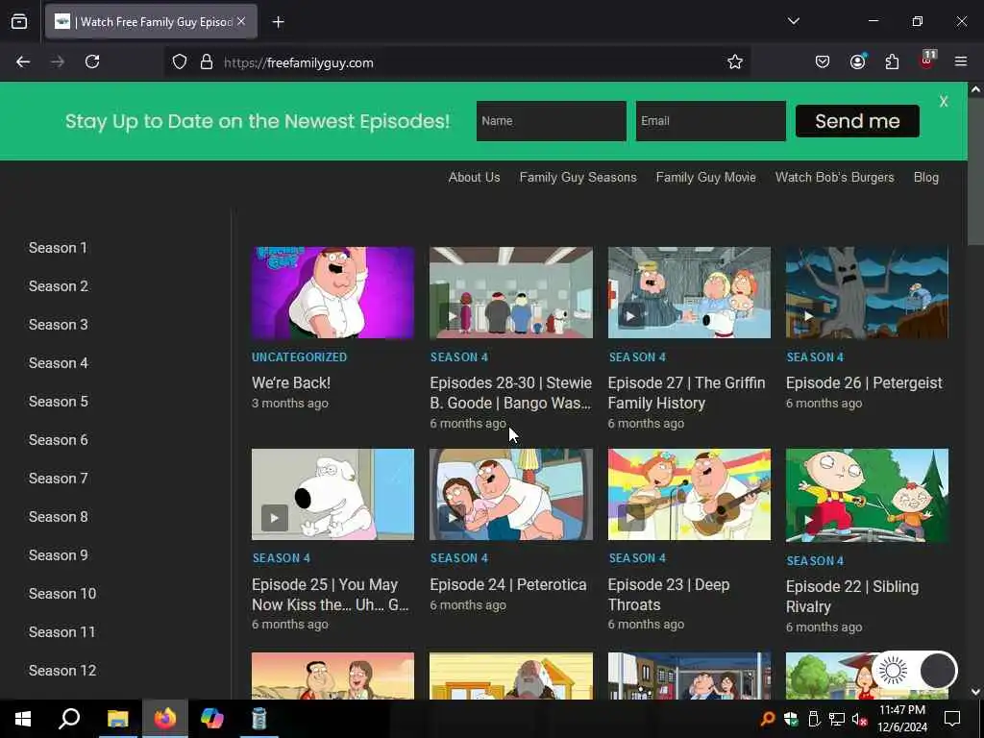Screen dimensions: 984x738
Task: Select Season 3 in the sidebar
Action: click(x=59, y=325)
